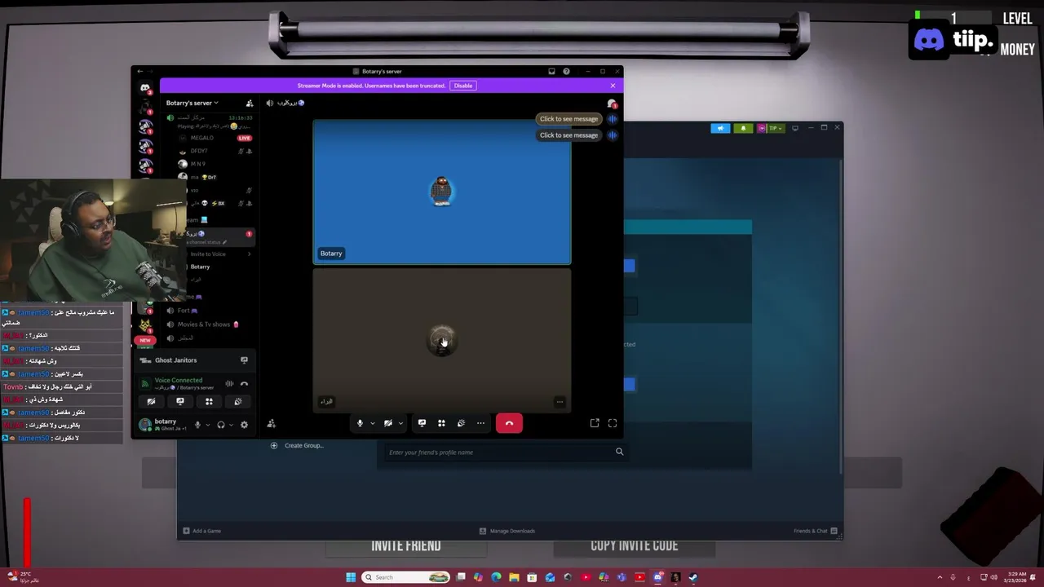Dismiss the Streamer Mode banner

(x=613, y=86)
